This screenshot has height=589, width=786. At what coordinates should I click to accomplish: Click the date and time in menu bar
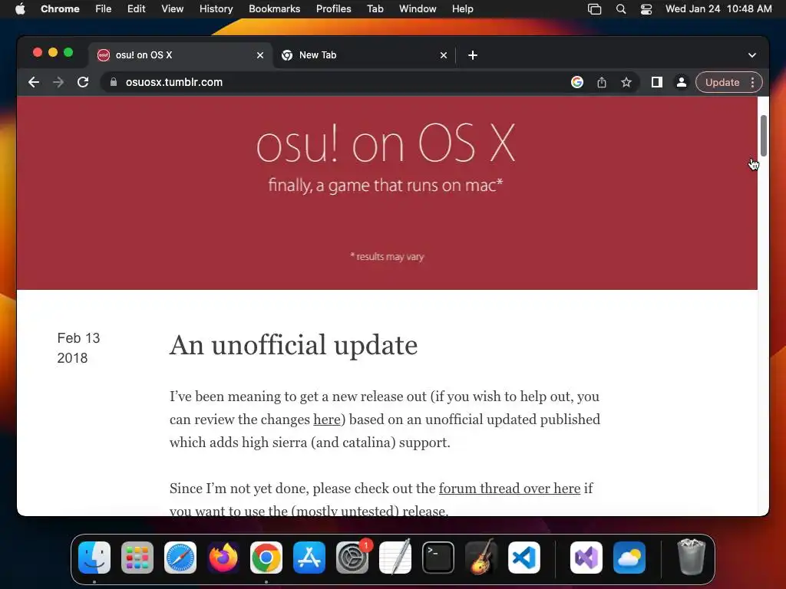718,9
